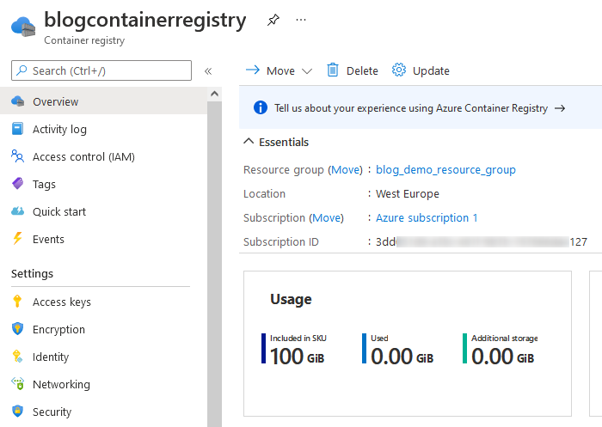
Task: Pin blogcontainerregistry to dashboard
Action: pos(273,20)
